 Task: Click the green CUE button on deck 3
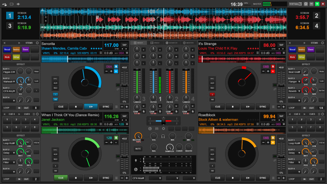[61, 178]
